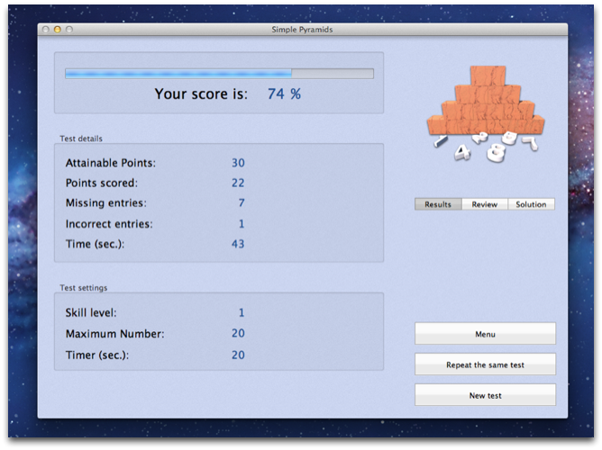Screen dimensions: 602x450
Task: Show the Solution tab
Action: (x=531, y=204)
